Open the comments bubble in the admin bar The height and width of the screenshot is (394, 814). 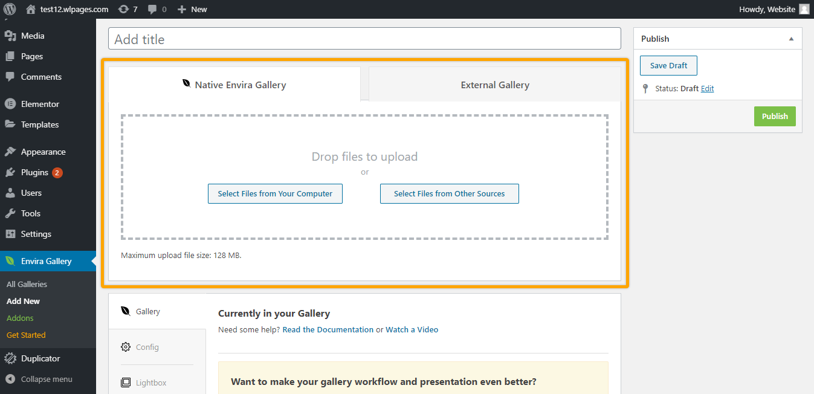152,10
